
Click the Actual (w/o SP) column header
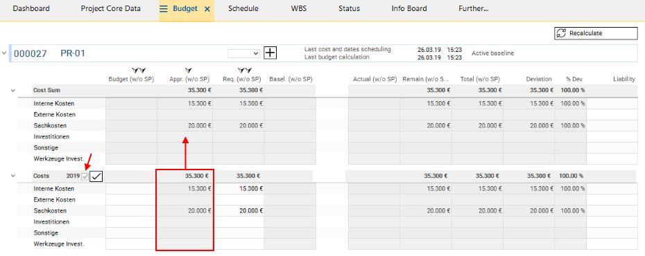point(375,79)
